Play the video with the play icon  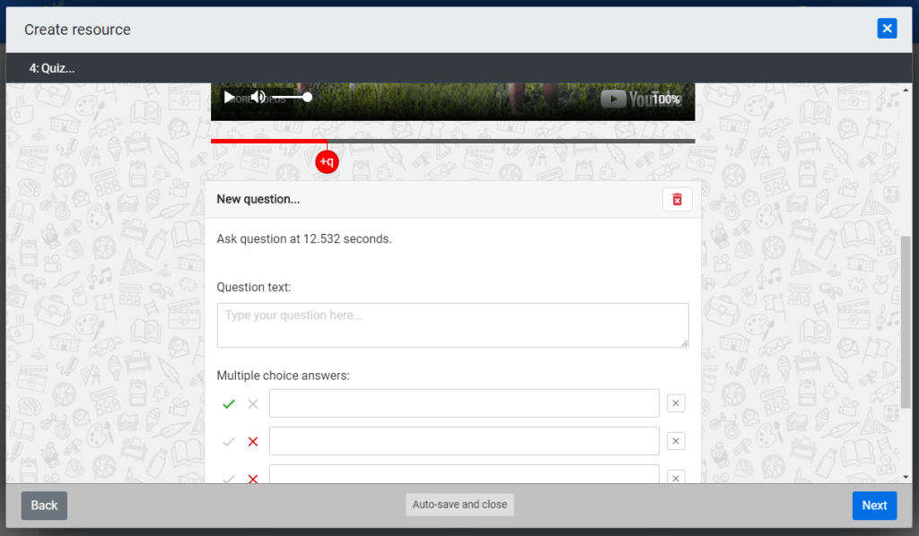click(x=229, y=97)
